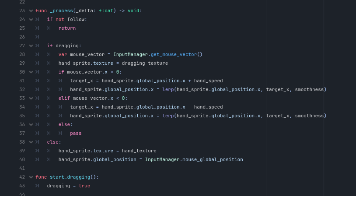The height and width of the screenshot is (197, 356).
Task: Collapse the 'elif mouse_vector.x < 0' block
Action: pos(31,98)
